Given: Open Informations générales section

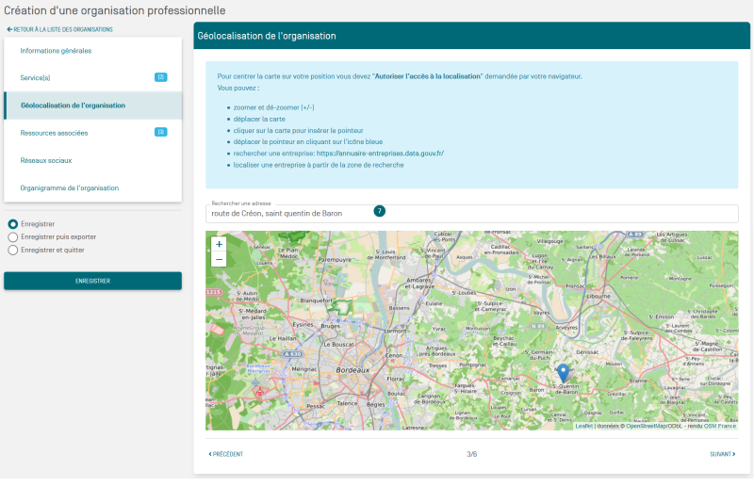Looking at the screenshot, I should click(92, 51).
